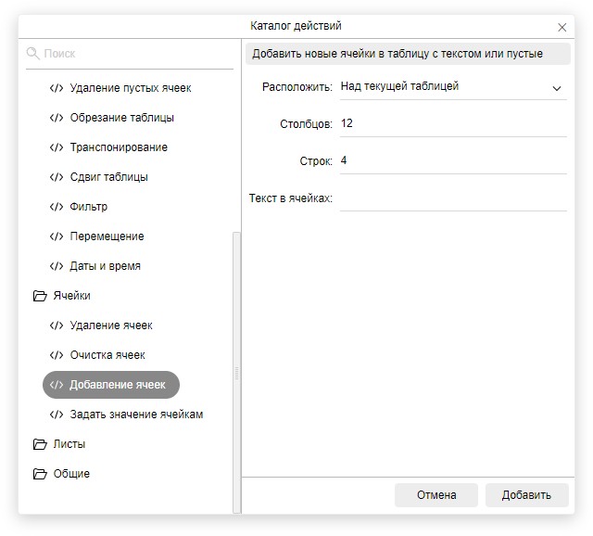
Task: Click the folder icon for Листы
Action: (x=40, y=444)
